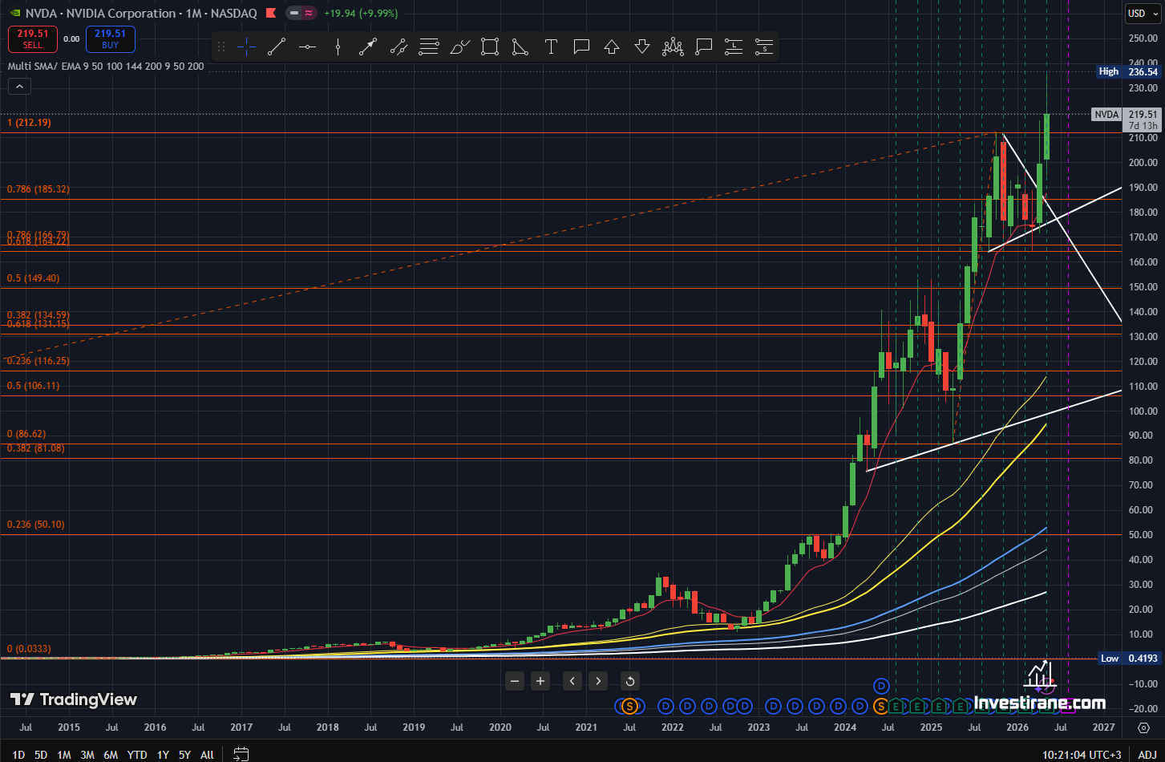Choose the 6M time range

click(x=111, y=754)
